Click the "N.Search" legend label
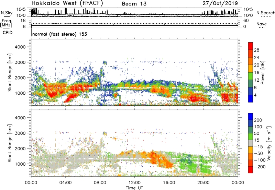 [x=265, y=13]
